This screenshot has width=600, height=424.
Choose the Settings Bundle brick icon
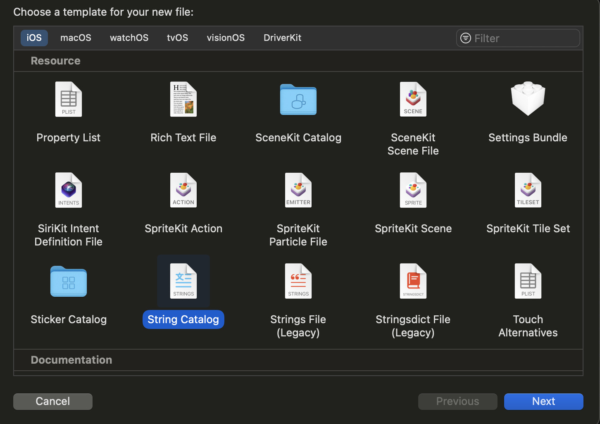point(528,98)
